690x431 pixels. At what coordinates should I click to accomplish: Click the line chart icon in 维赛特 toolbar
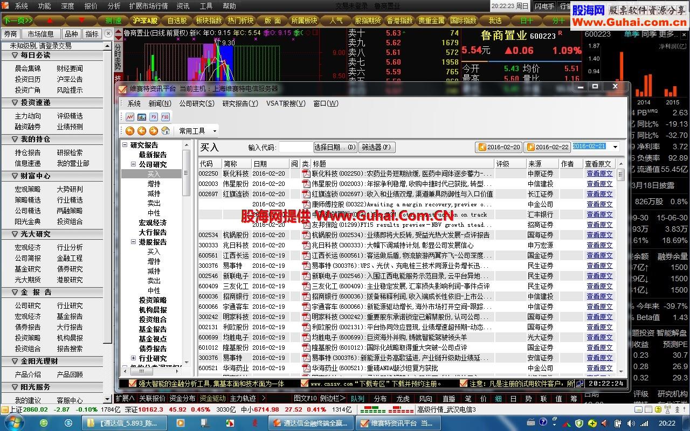130,117
